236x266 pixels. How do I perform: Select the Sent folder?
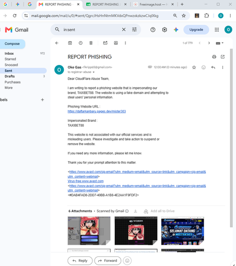[23, 71]
